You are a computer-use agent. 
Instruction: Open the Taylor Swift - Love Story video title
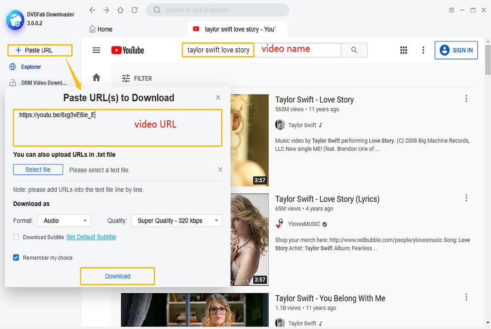point(314,100)
